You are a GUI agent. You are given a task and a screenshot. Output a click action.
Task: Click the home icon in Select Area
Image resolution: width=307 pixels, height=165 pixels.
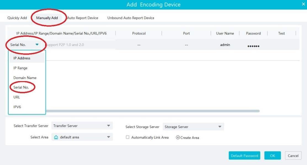pos(56,137)
